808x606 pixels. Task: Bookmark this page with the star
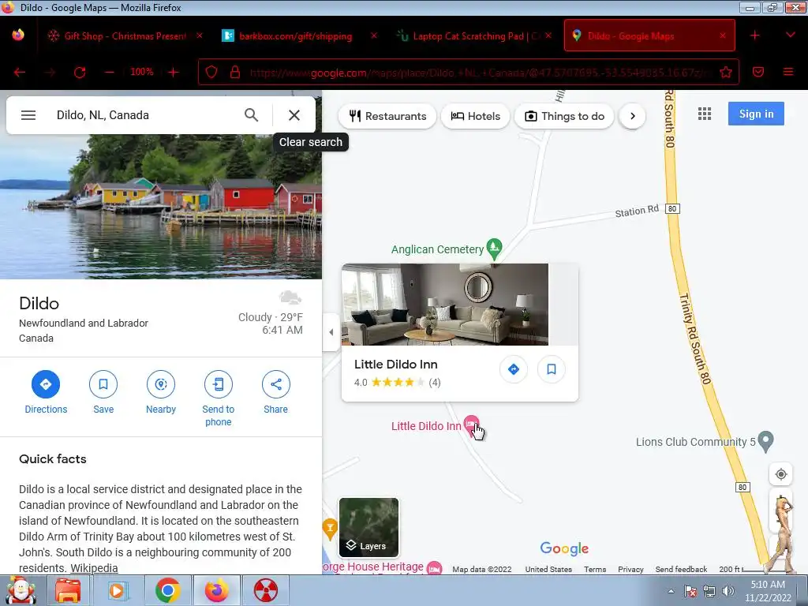[x=726, y=72]
